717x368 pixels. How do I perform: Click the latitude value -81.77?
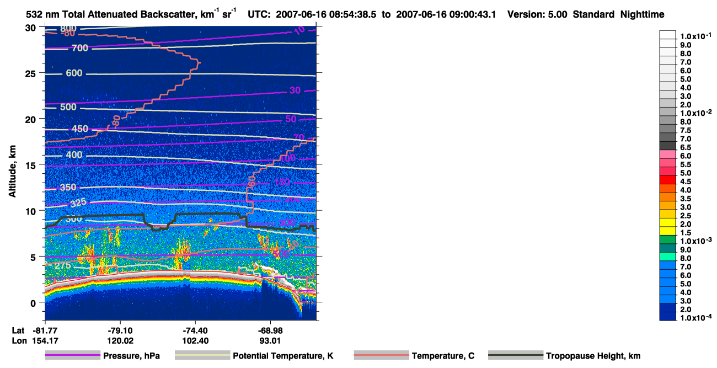pos(45,332)
